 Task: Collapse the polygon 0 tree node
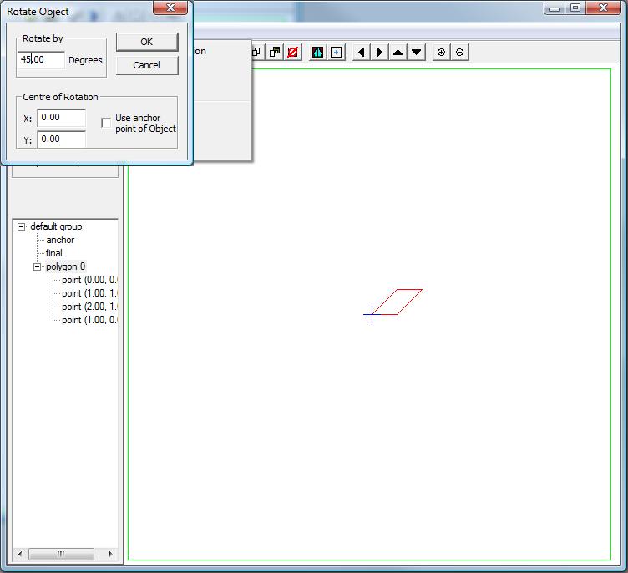coord(38,266)
